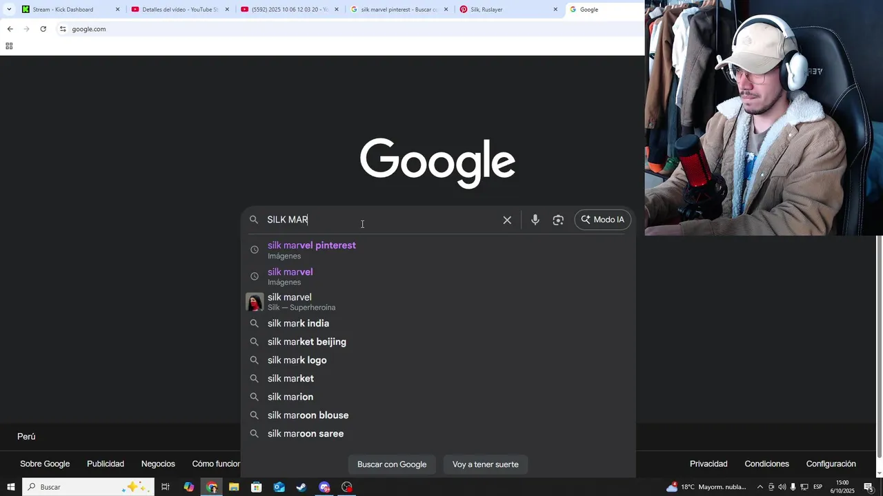This screenshot has width=883, height=496.
Task: Select suggestion "silk marion"
Action: tap(439, 397)
